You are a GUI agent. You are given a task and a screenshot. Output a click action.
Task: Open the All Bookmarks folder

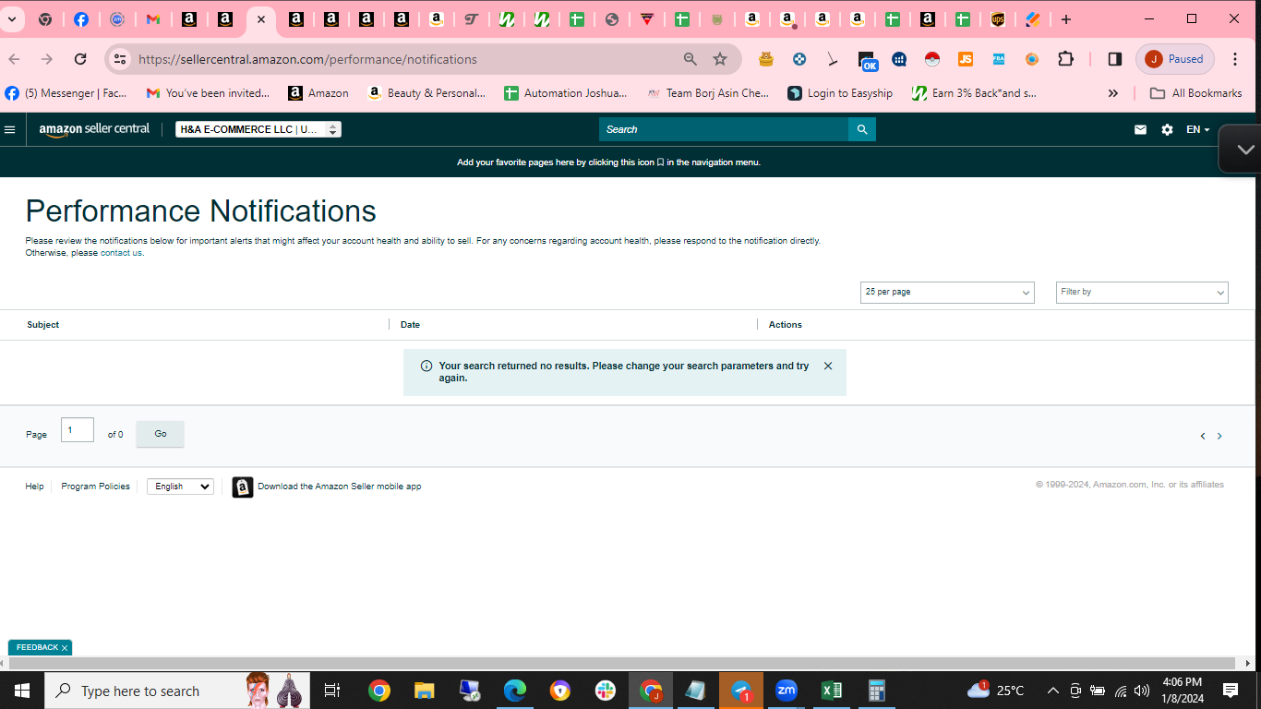pos(1195,93)
